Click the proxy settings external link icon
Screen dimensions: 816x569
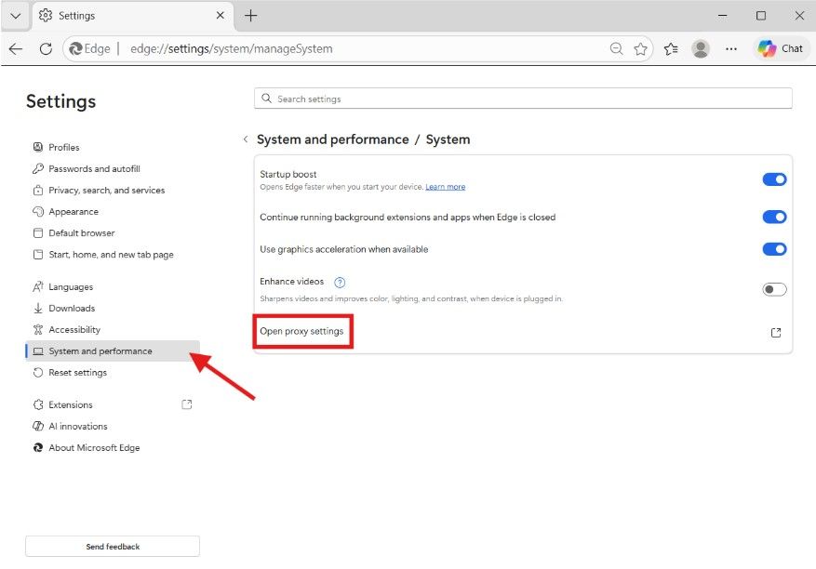(x=776, y=332)
